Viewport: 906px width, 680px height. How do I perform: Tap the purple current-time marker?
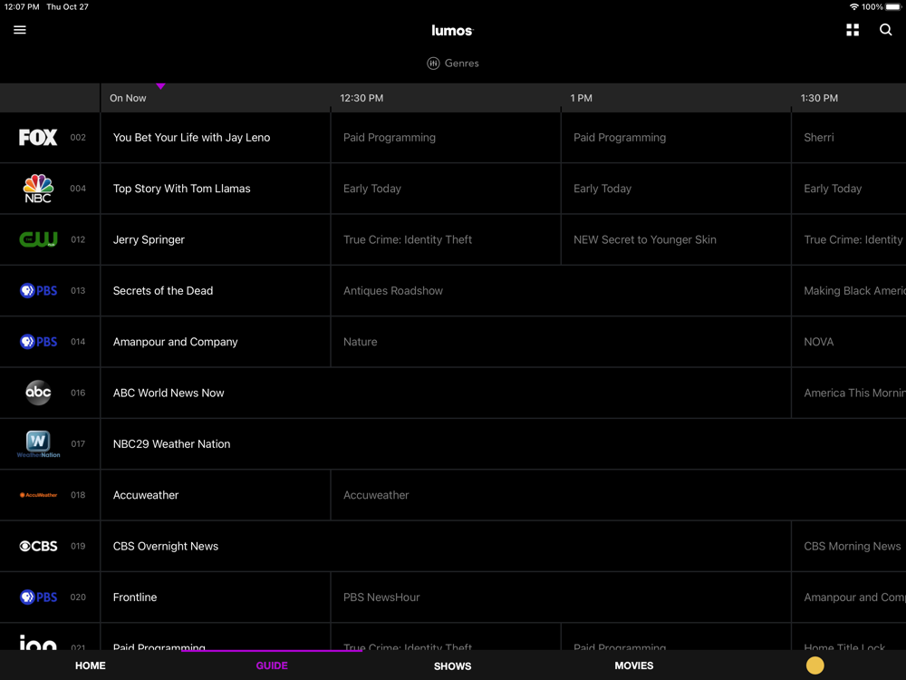click(160, 86)
